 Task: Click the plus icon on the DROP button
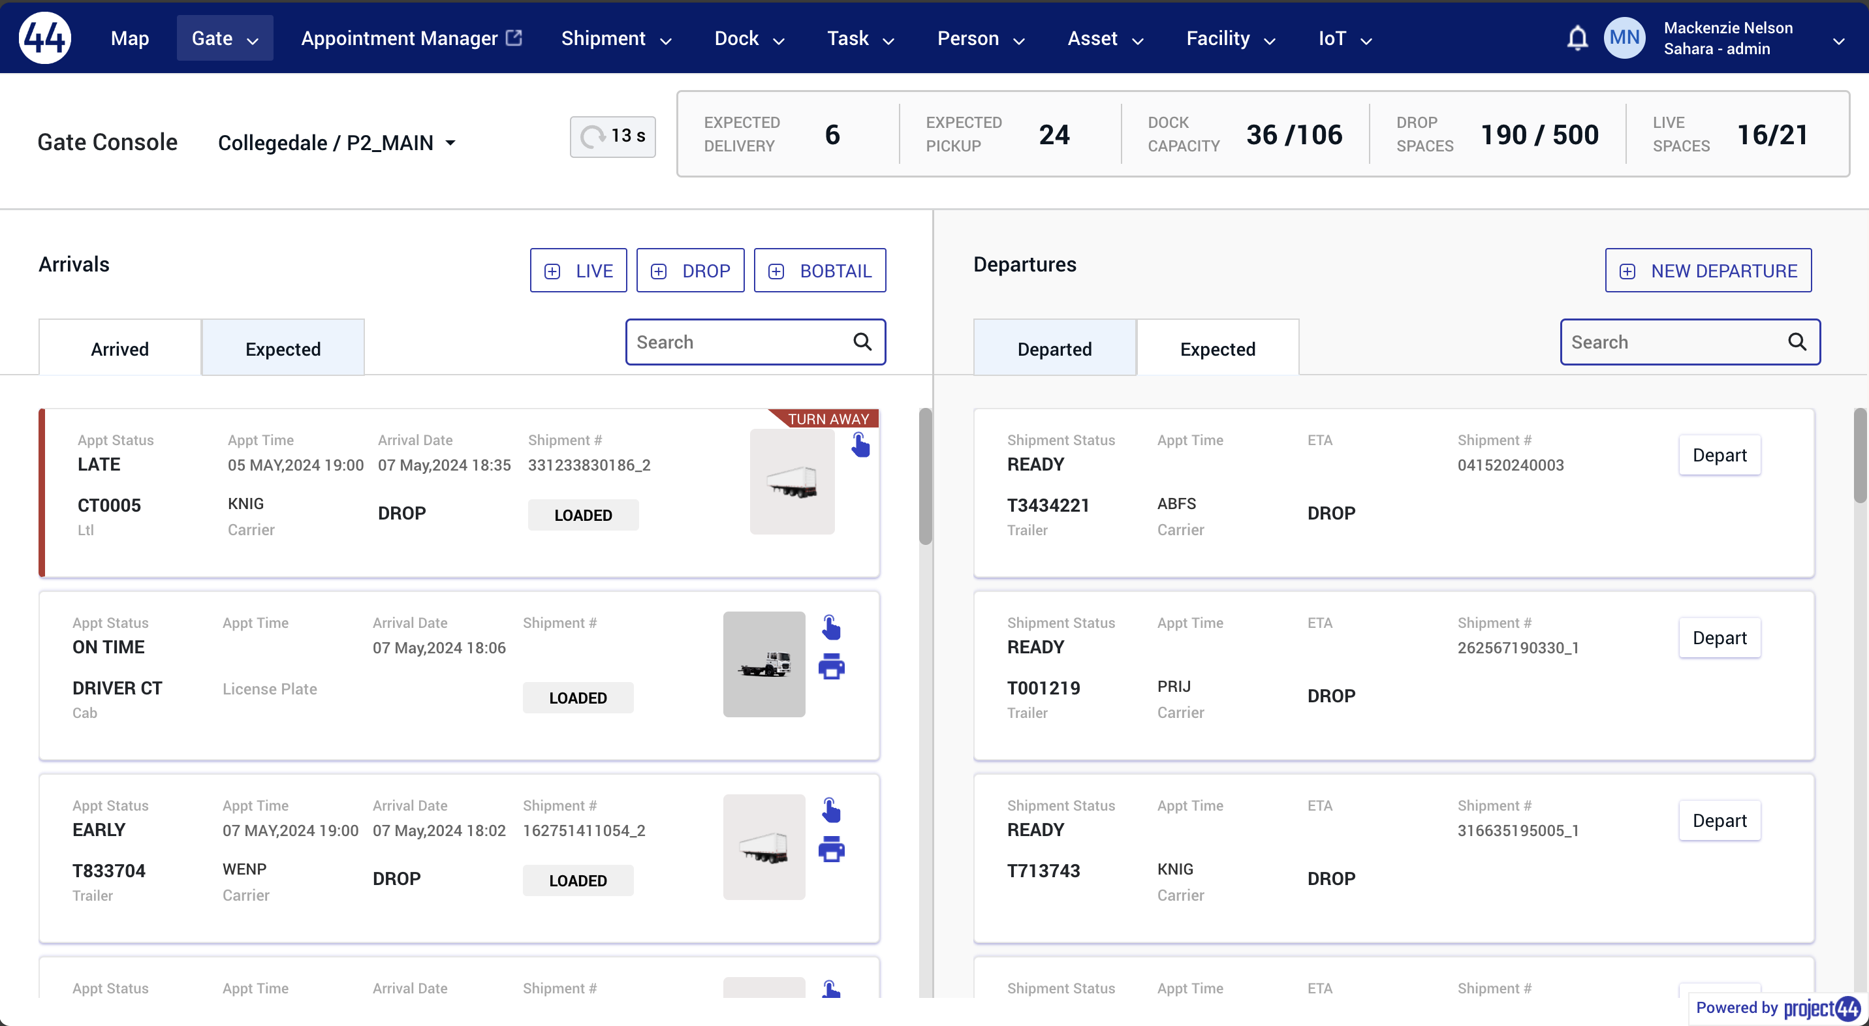click(x=659, y=272)
